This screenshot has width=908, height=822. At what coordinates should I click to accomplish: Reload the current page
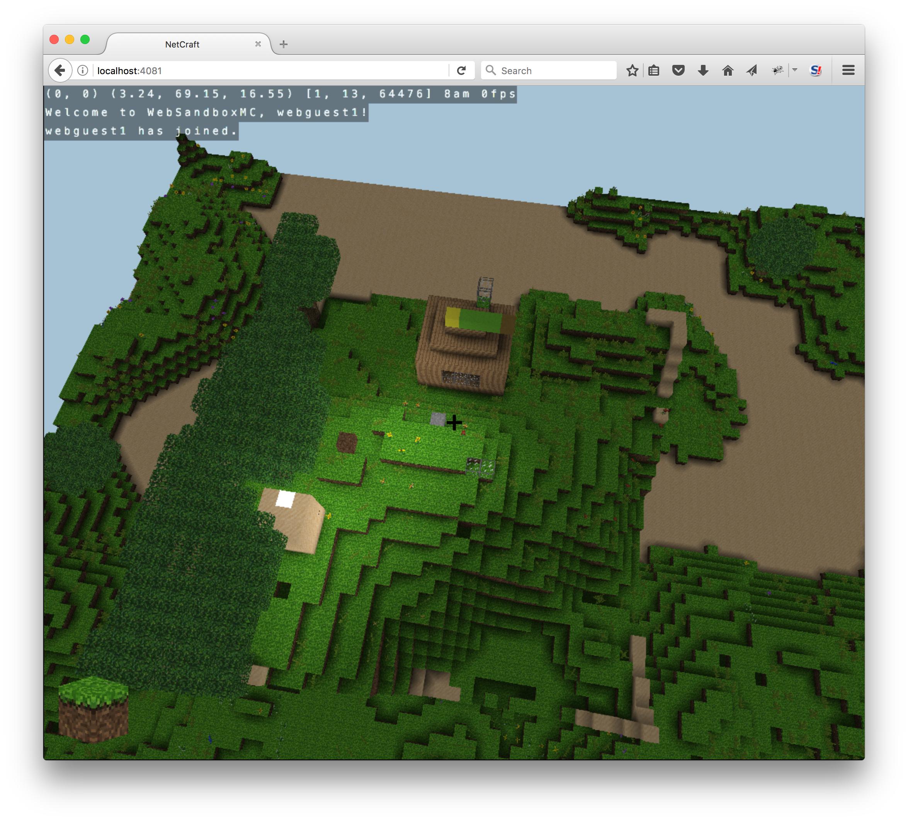(x=461, y=71)
